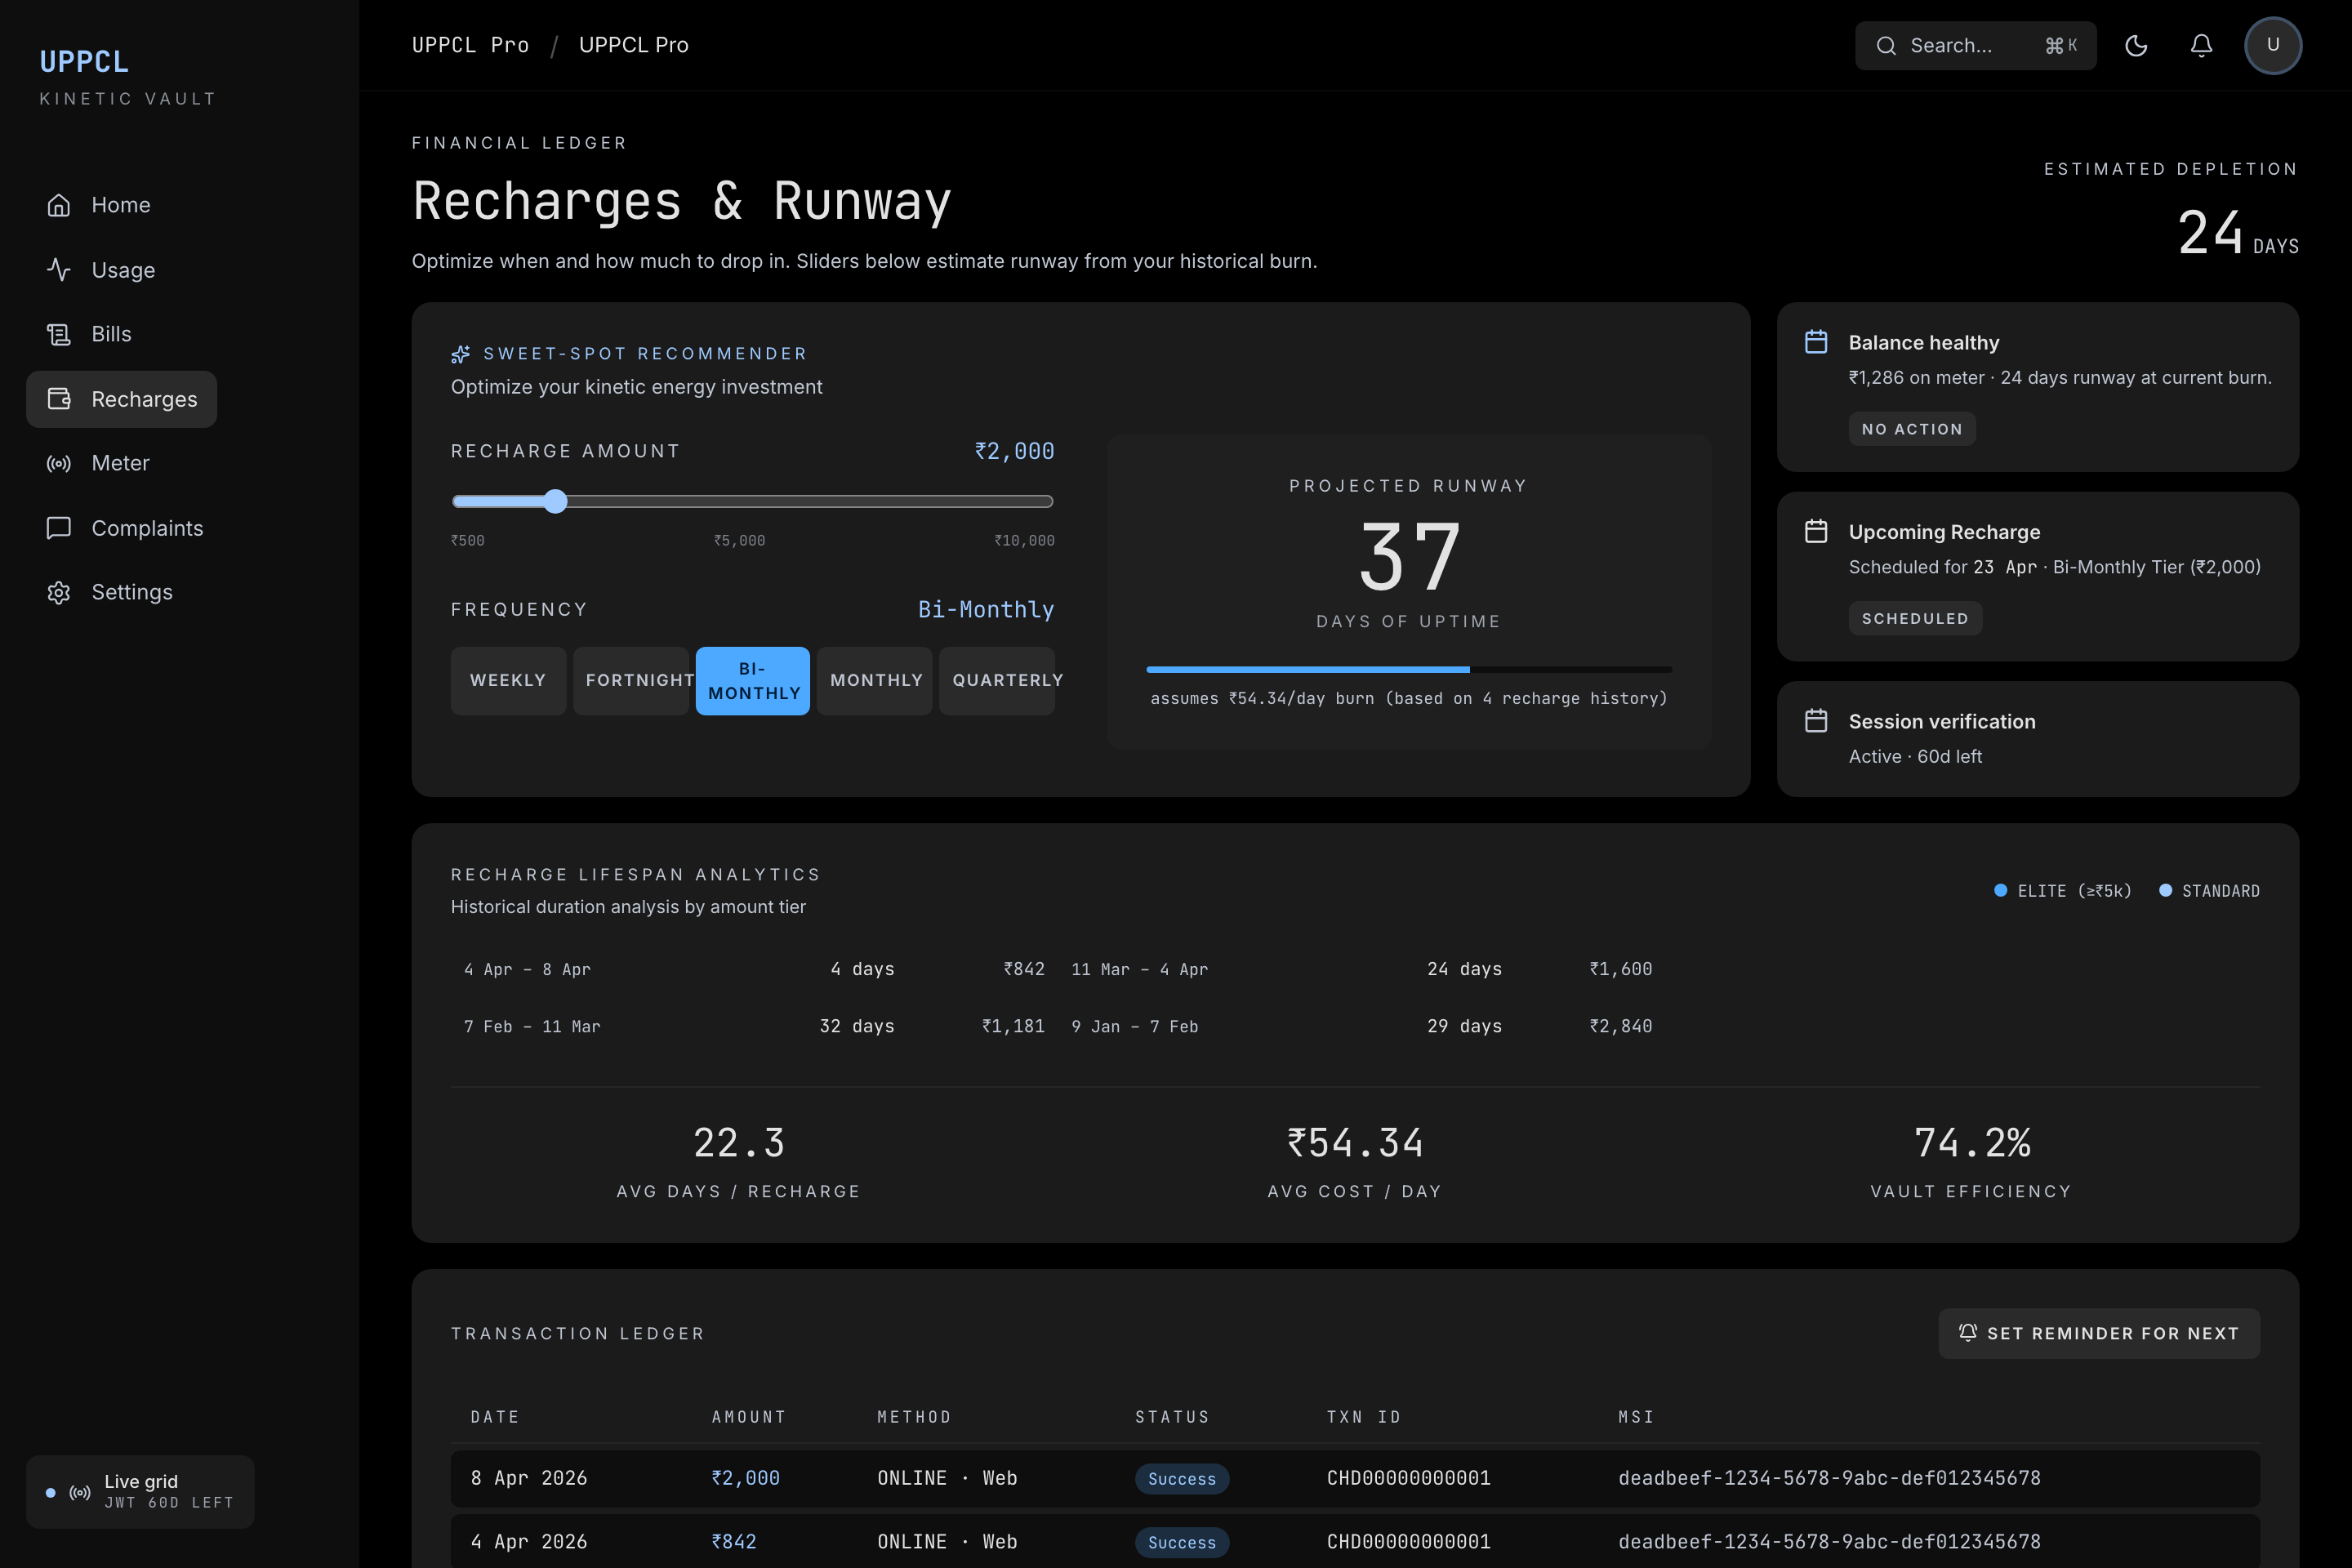
Task: Open the Complaints chat icon
Action: pyautogui.click(x=59, y=528)
